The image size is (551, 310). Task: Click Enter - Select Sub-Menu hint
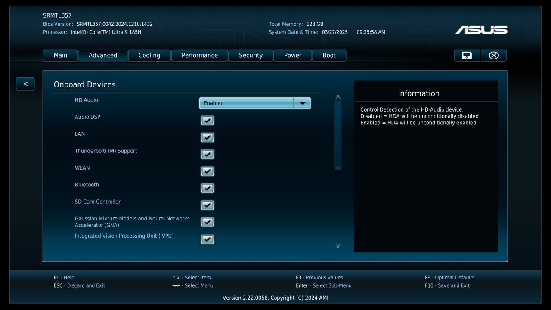click(x=324, y=286)
